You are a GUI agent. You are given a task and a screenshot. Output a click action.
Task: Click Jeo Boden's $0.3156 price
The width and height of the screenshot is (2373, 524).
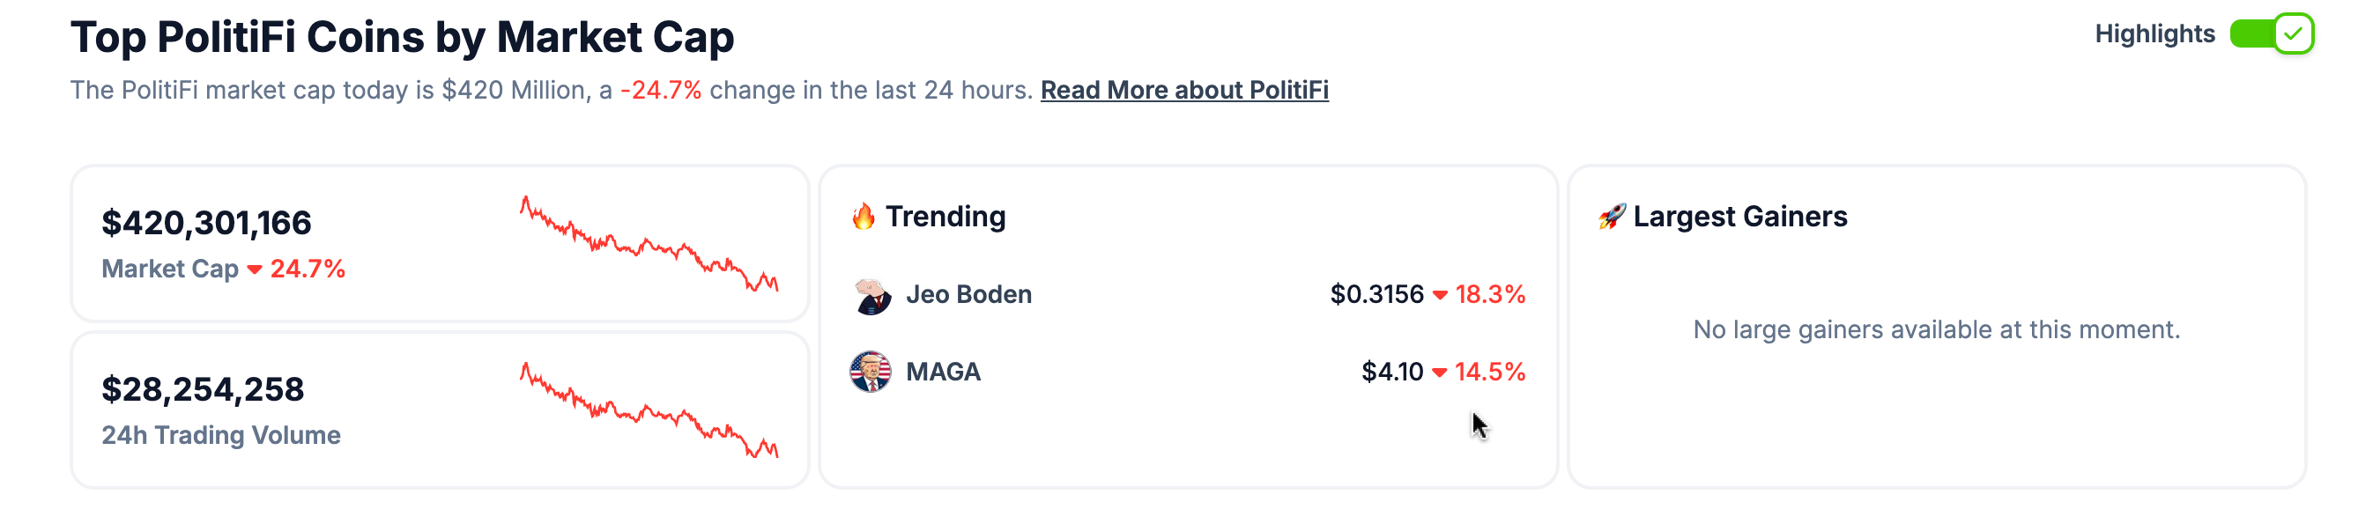pos(1376,295)
